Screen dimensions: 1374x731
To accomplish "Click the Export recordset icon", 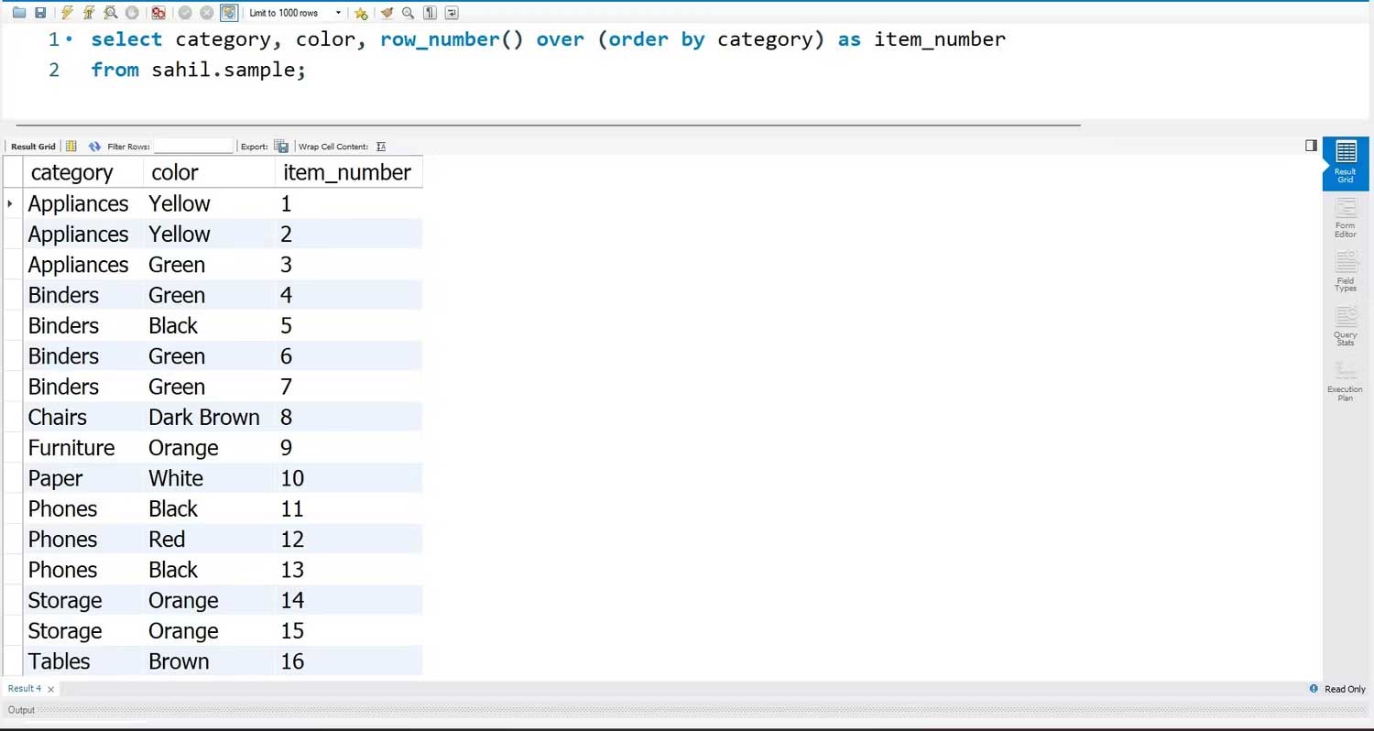I will click(x=280, y=146).
